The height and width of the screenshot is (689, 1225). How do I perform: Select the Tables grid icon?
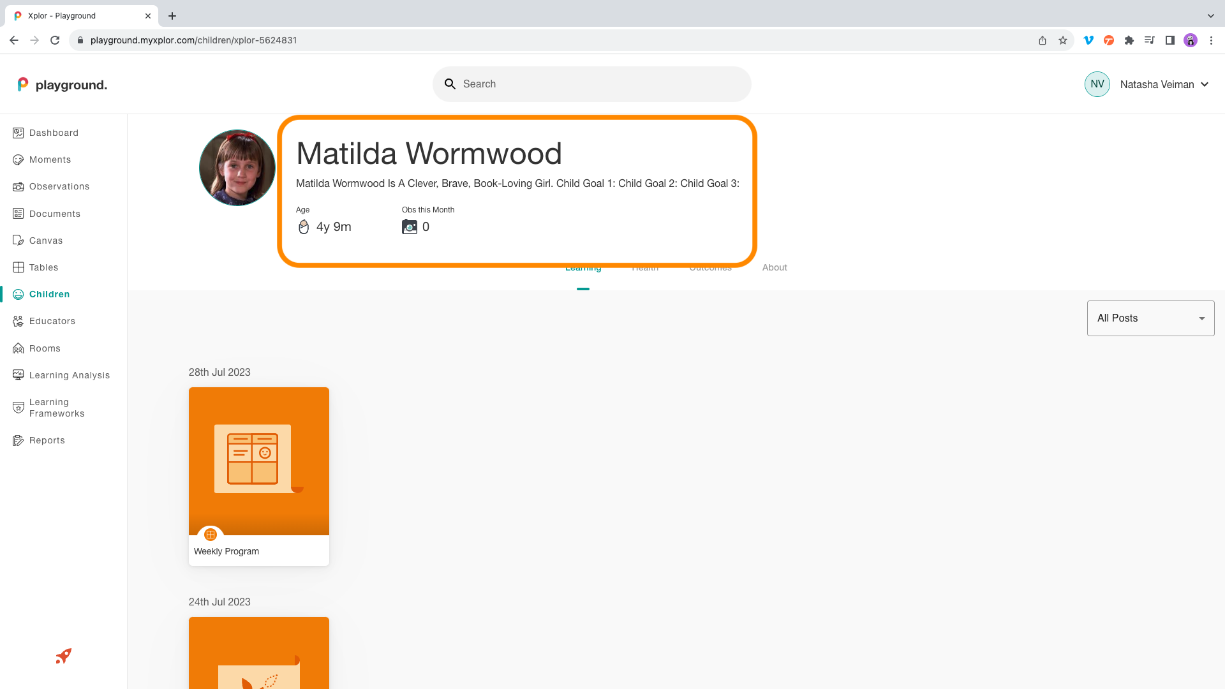click(x=19, y=267)
